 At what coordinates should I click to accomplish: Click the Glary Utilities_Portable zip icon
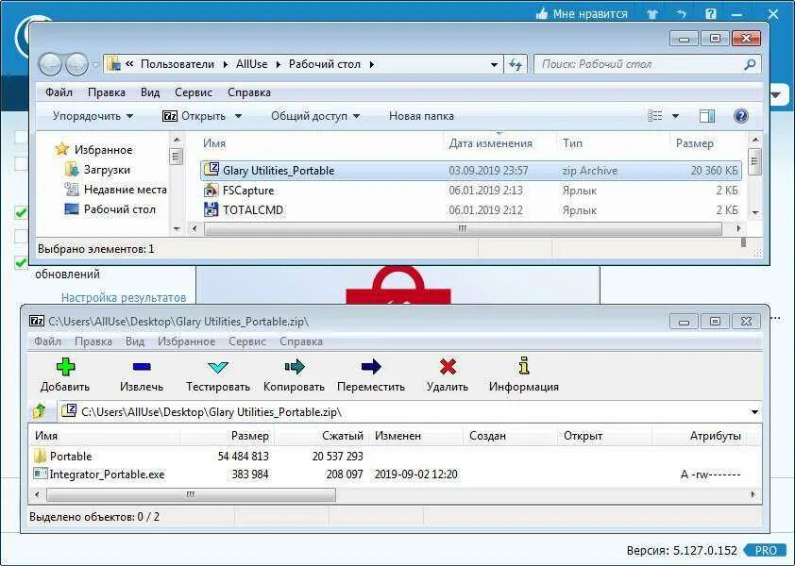tap(211, 170)
